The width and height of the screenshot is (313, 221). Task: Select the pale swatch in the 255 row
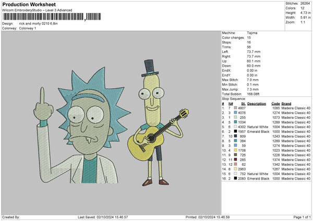click(x=236, y=117)
